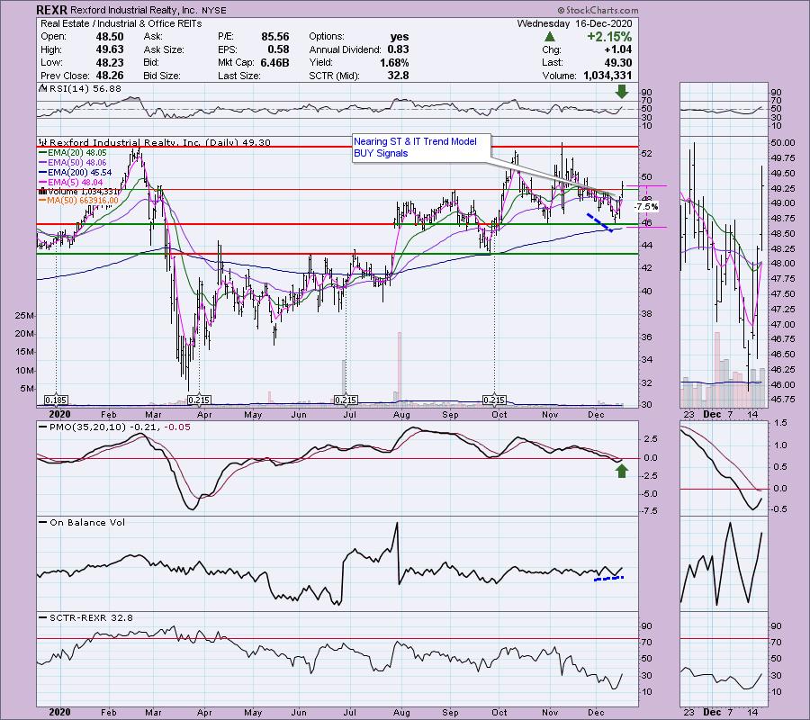Click the OHLC bar icon before Rexford (Daily)
Image resolution: width=810 pixels, height=720 pixels.
coord(43,142)
